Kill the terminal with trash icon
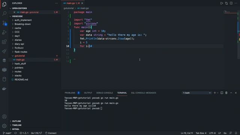 [x=226, y=93]
